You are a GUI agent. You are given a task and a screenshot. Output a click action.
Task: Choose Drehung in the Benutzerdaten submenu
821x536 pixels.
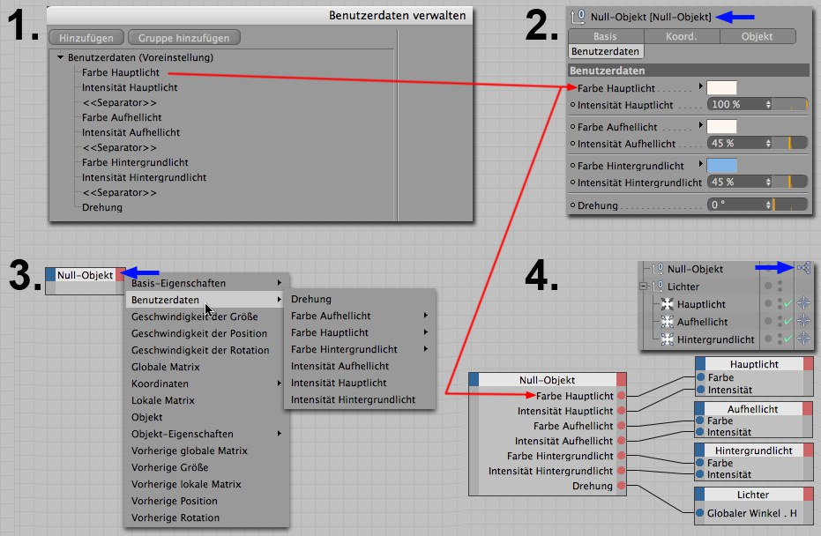coord(360,299)
